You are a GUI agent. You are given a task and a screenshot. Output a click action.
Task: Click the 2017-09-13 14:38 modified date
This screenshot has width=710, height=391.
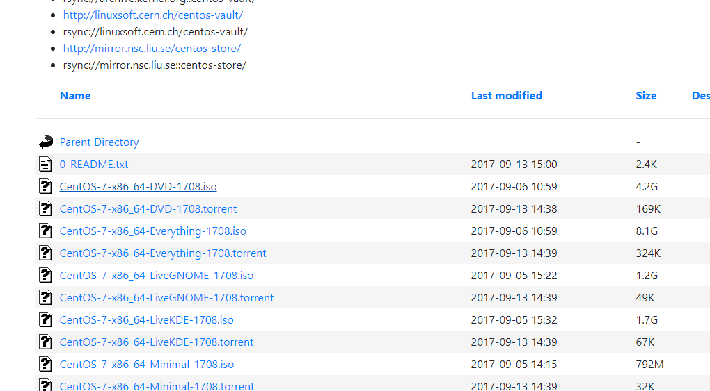(x=514, y=208)
